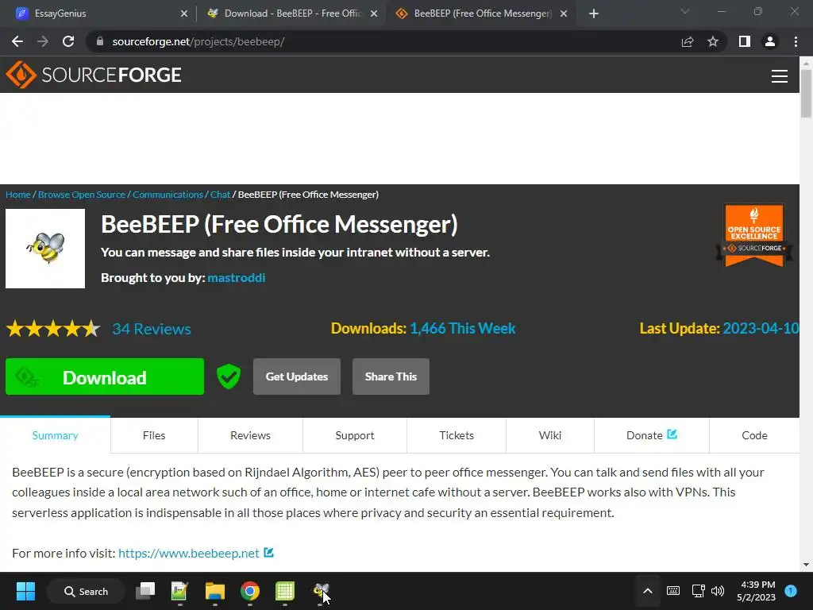The width and height of the screenshot is (813, 610).
Task: Switch to the Download - BeeBEEP tab
Action: (x=292, y=14)
